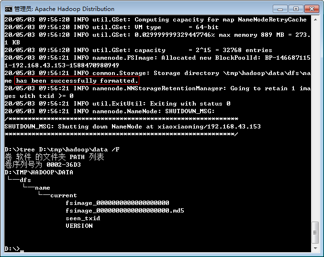This screenshot has width=324, height=257.
Task: Click the 'namenode.NameNode: SHUTDOWN_MSG:' log line
Action: pos(110,111)
